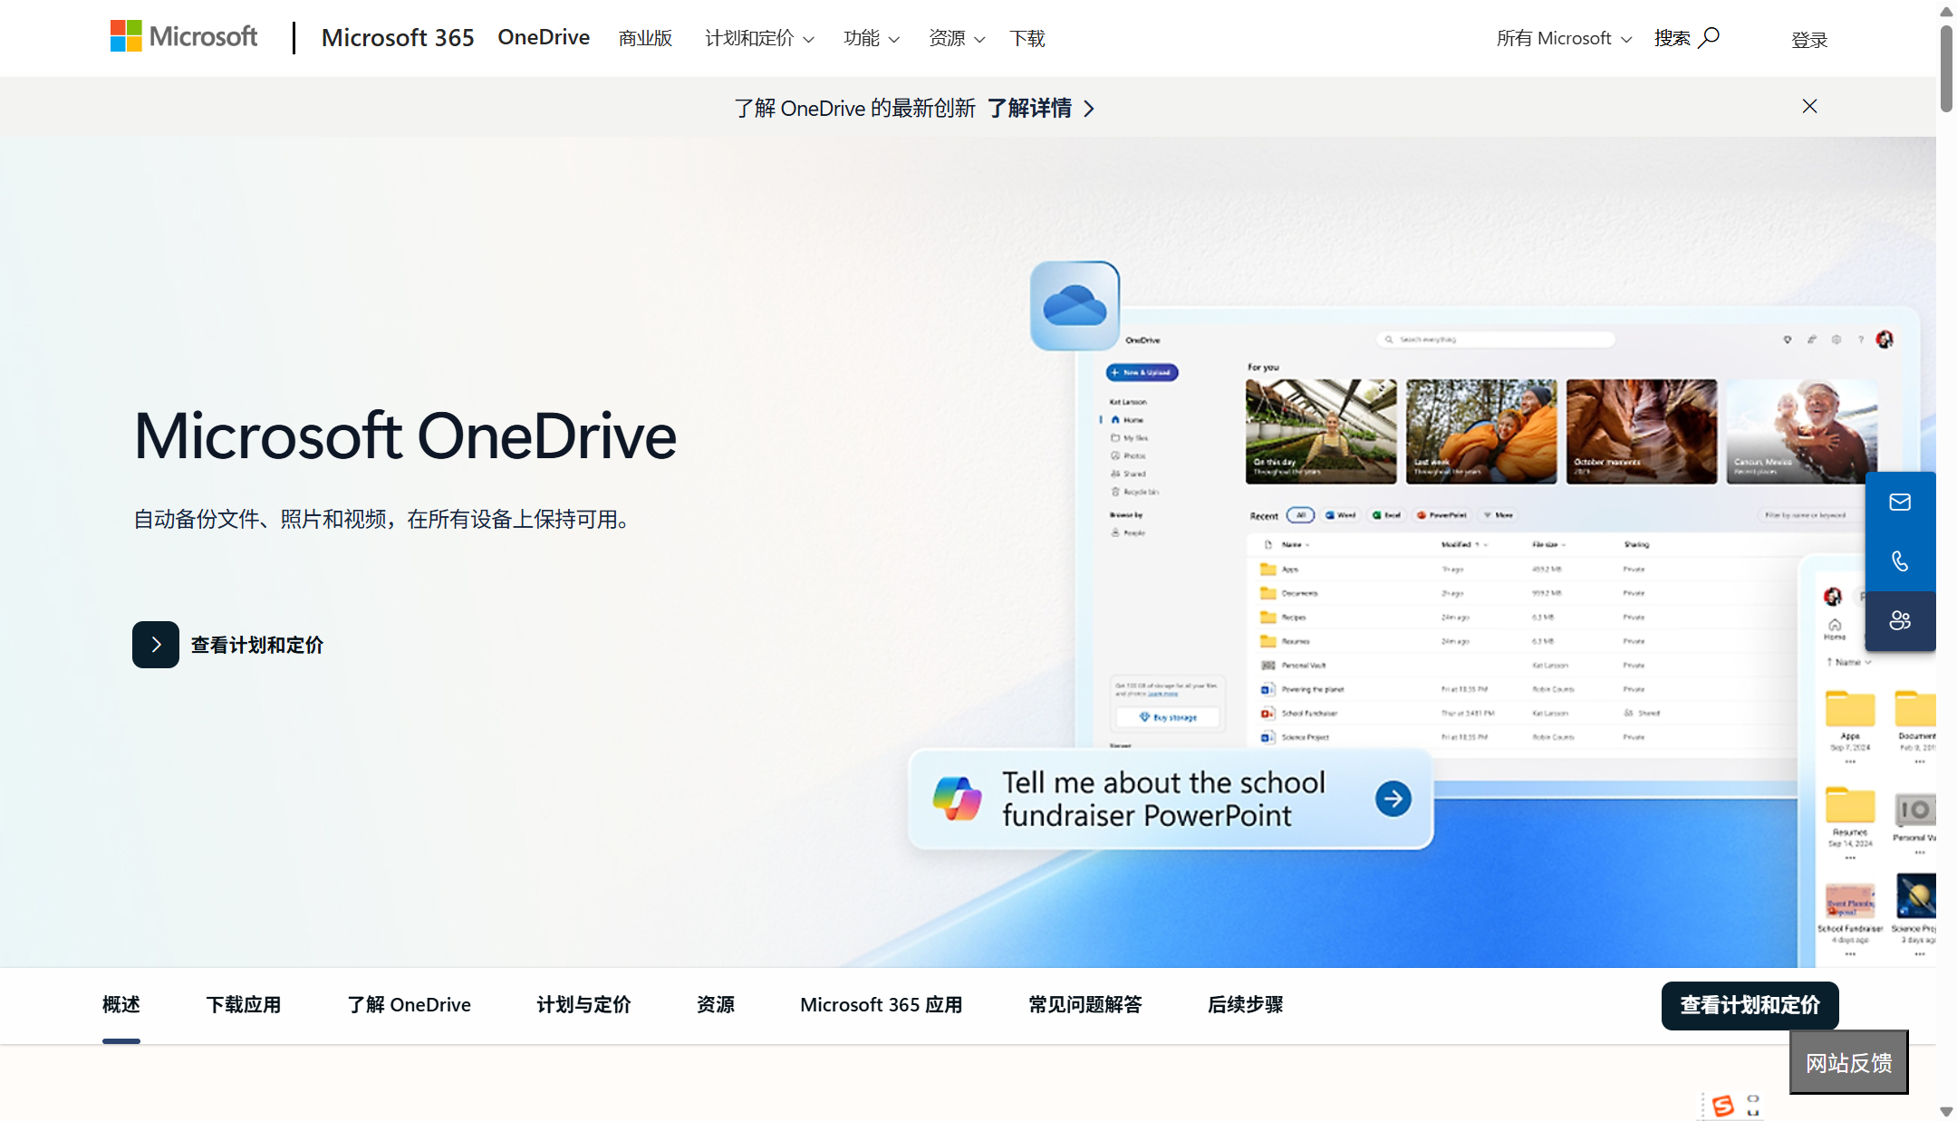Expand the 计划和定价 dropdown
Screen dimensions: 1957x1121
(x=758, y=38)
